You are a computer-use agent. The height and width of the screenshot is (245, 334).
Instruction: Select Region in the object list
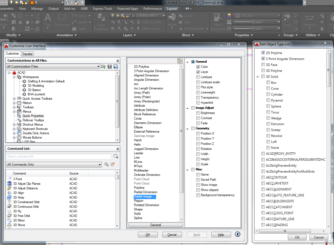[x=139, y=200]
